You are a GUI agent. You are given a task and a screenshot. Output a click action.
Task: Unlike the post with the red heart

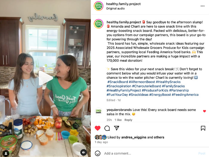point(98,128)
